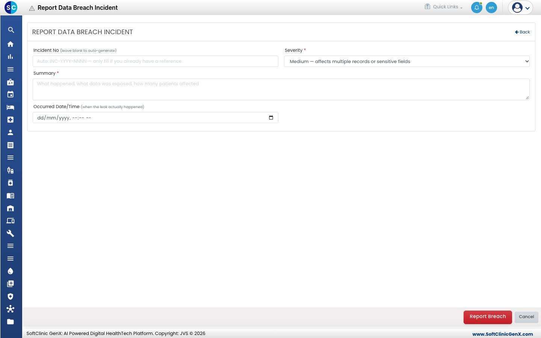Click the 'Severity' field label
This screenshot has height=338, width=541.
pos(293,50)
